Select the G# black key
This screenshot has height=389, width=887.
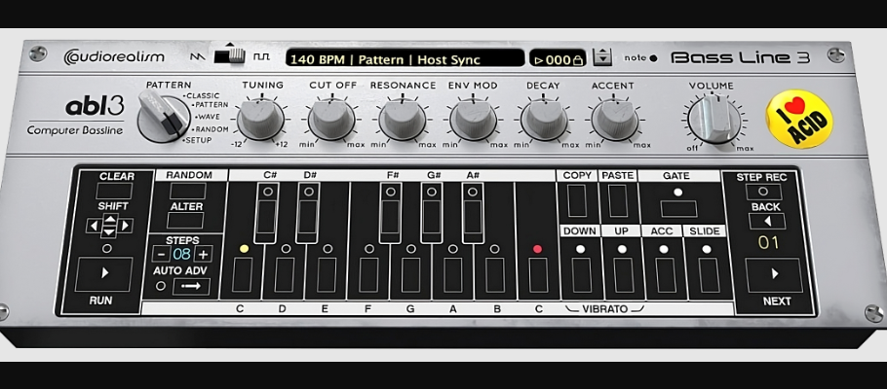[432, 218]
